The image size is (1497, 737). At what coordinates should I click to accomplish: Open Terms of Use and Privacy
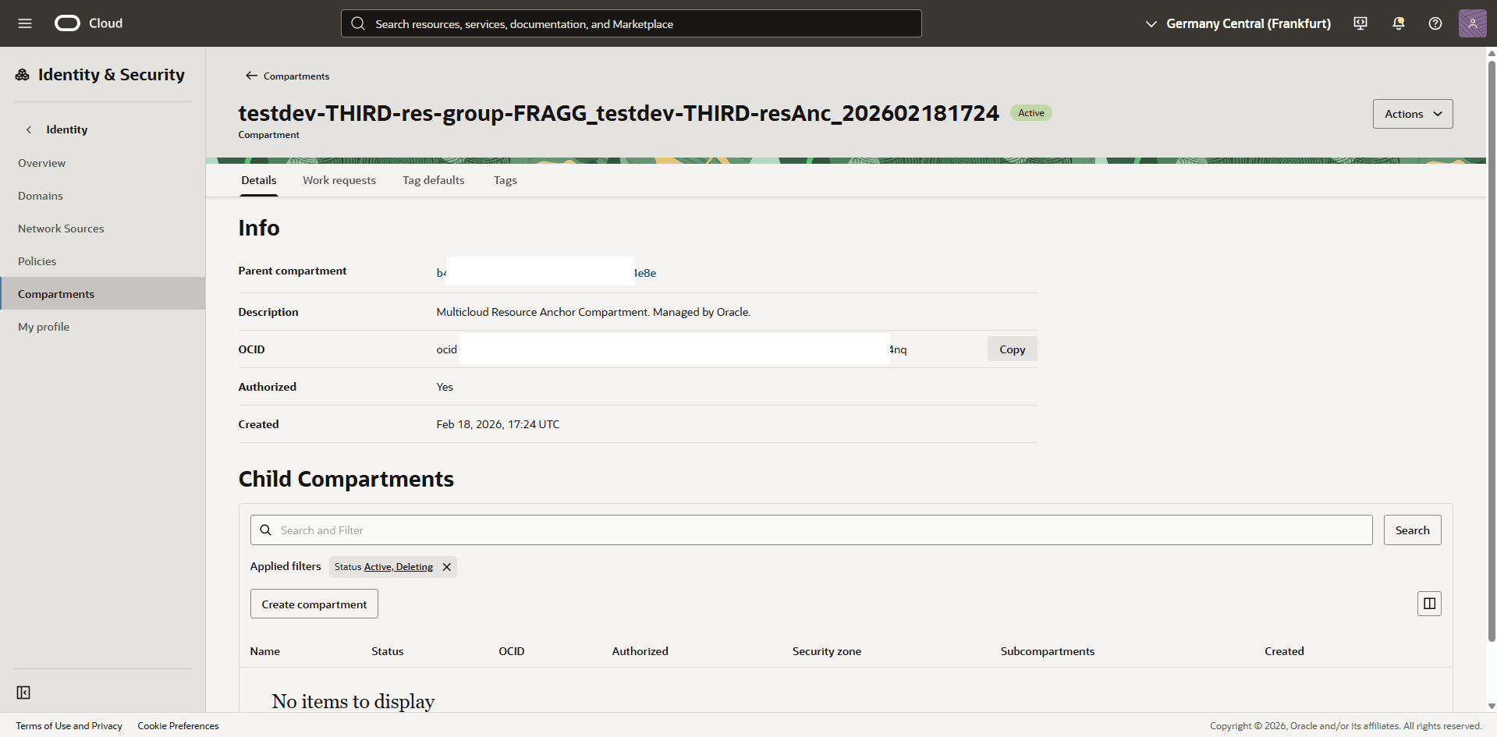point(69,726)
